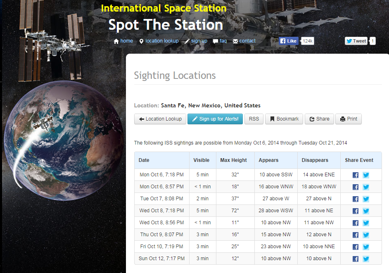Click the Location Lookup back button
The height and width of the screenshot is (273, 389).
click(160, 119)
